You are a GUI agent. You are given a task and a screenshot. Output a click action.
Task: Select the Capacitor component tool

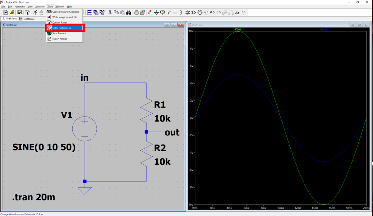175,12
